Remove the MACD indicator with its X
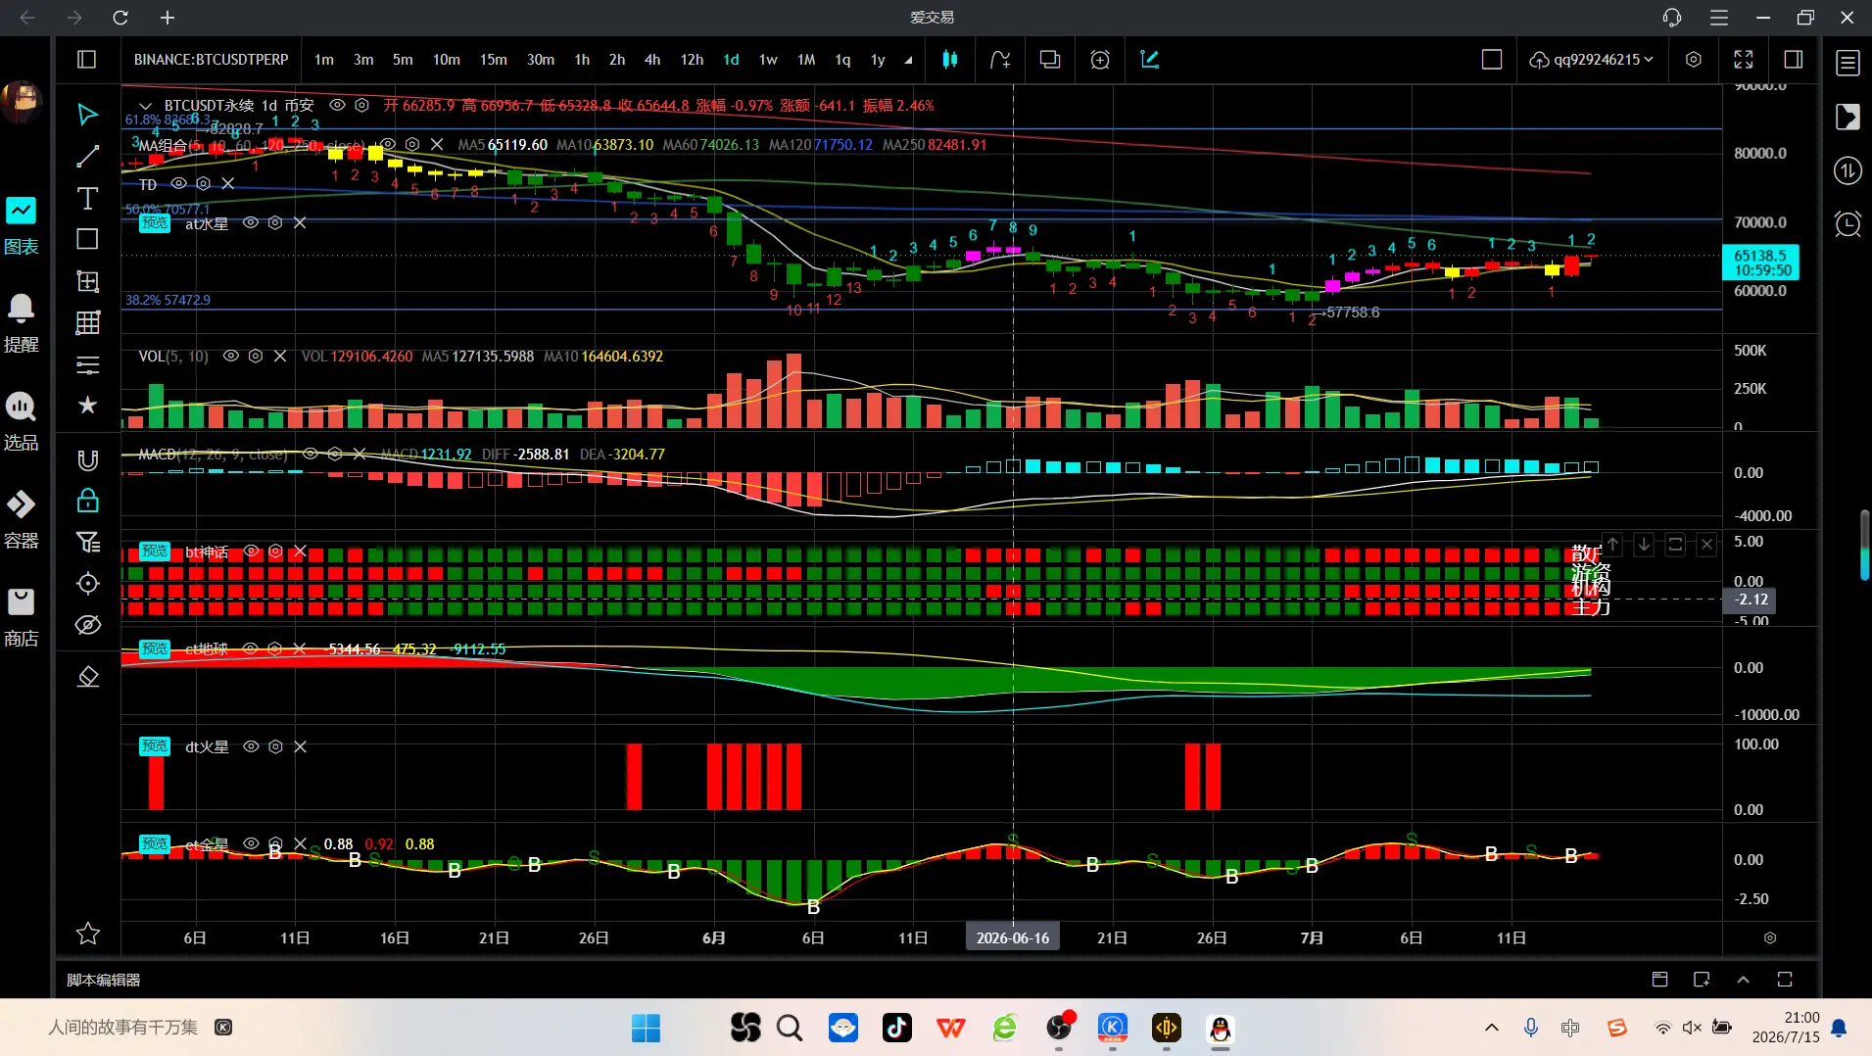 tap(360, 455)
